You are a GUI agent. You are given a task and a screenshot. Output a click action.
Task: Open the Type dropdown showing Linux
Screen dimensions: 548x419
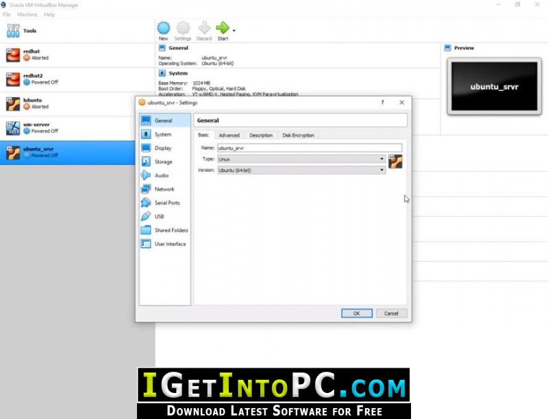301,160
